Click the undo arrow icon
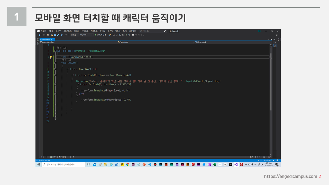This screenshot has height=185, width=329. point(61,35)
